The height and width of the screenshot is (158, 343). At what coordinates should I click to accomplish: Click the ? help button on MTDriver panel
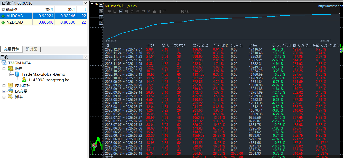click(x=101, y=23)
